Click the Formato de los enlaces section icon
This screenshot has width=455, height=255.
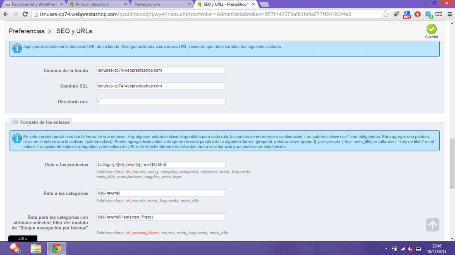click(x=15, y=122)
